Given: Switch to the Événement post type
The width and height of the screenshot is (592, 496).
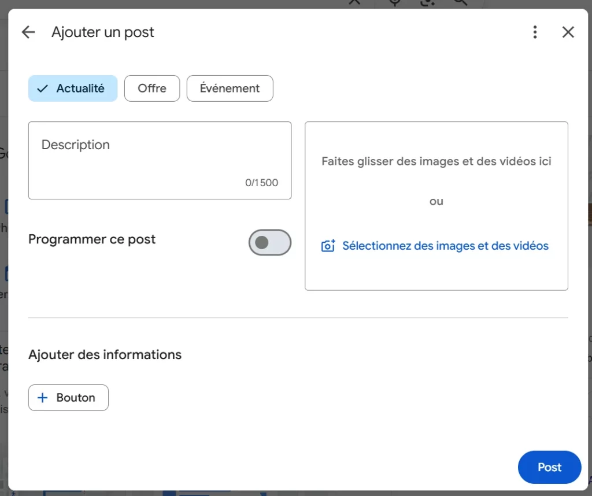Looking at the screenshot, I should point(230,88).
